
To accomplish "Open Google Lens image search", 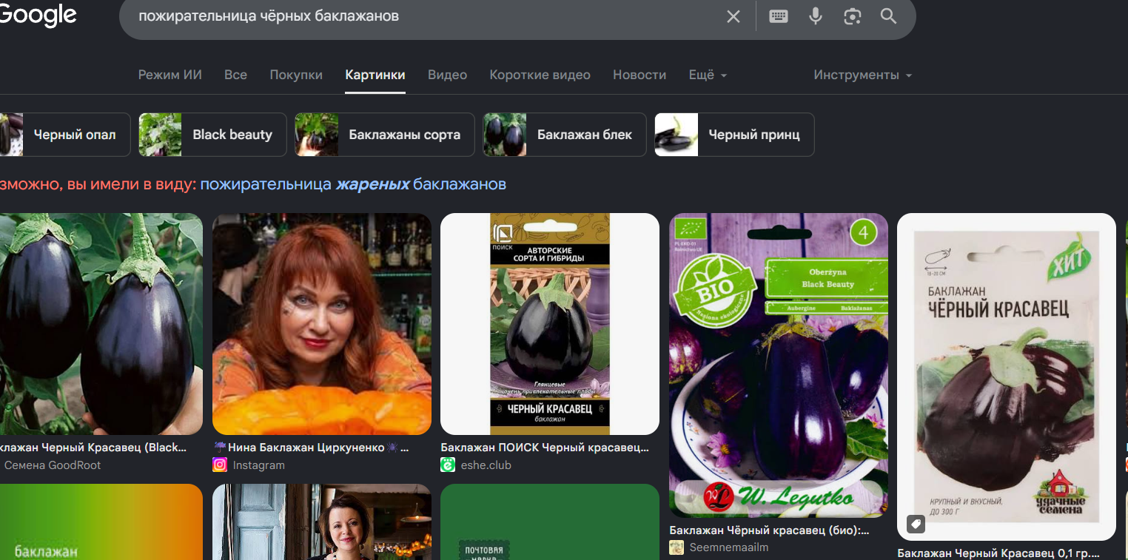I will click(853, 16).
